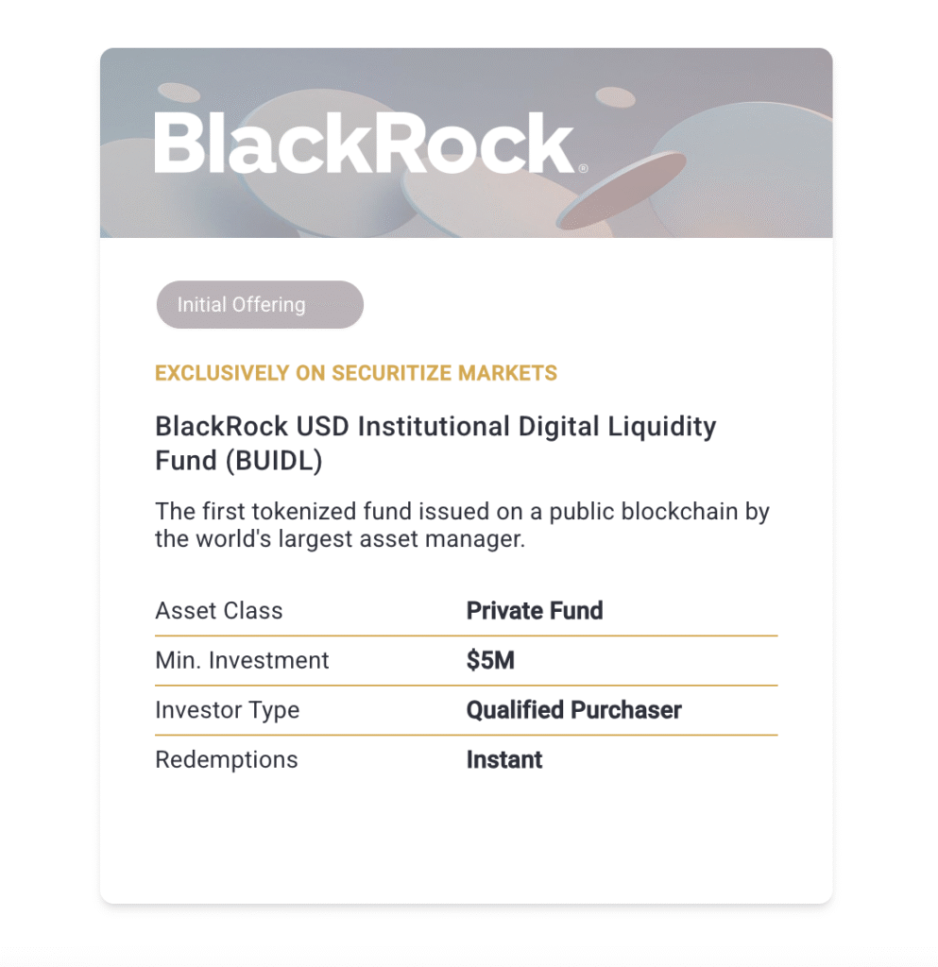Click the empty white area at card bottom
The image size is (938, 967).
pyautogui.click(x=466, y=845)
